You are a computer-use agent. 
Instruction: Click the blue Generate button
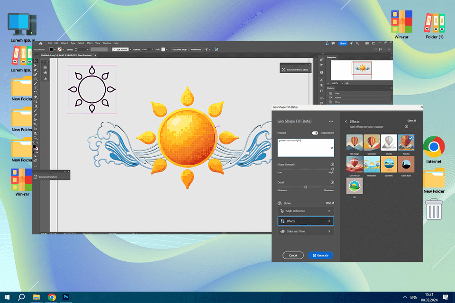pos(320,256)
